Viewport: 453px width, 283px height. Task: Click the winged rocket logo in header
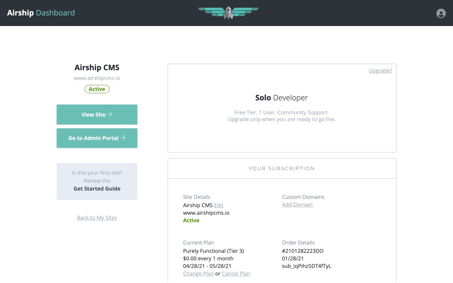[x=228, y=13]
